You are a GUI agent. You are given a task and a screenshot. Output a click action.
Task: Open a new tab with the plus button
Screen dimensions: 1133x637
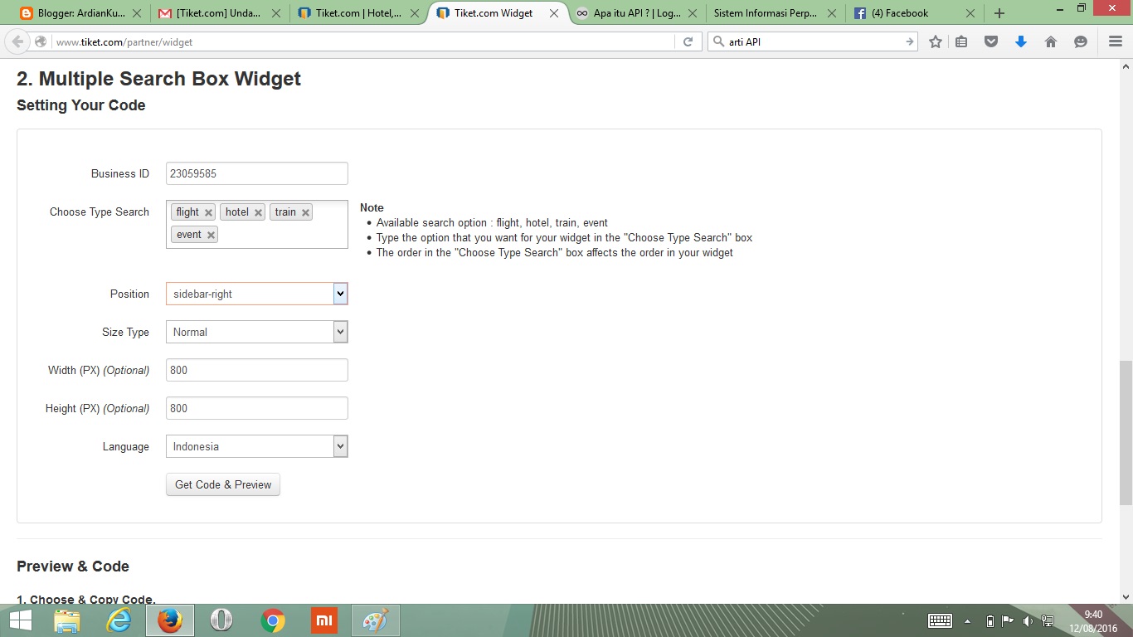999,13
